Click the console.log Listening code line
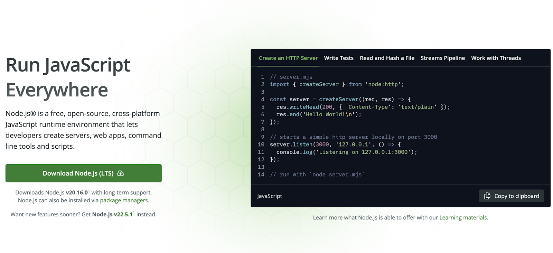553x253 pixels. [346, 152]
